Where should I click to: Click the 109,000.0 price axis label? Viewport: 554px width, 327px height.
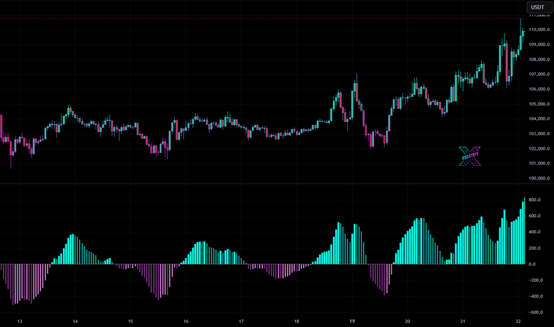539,45
